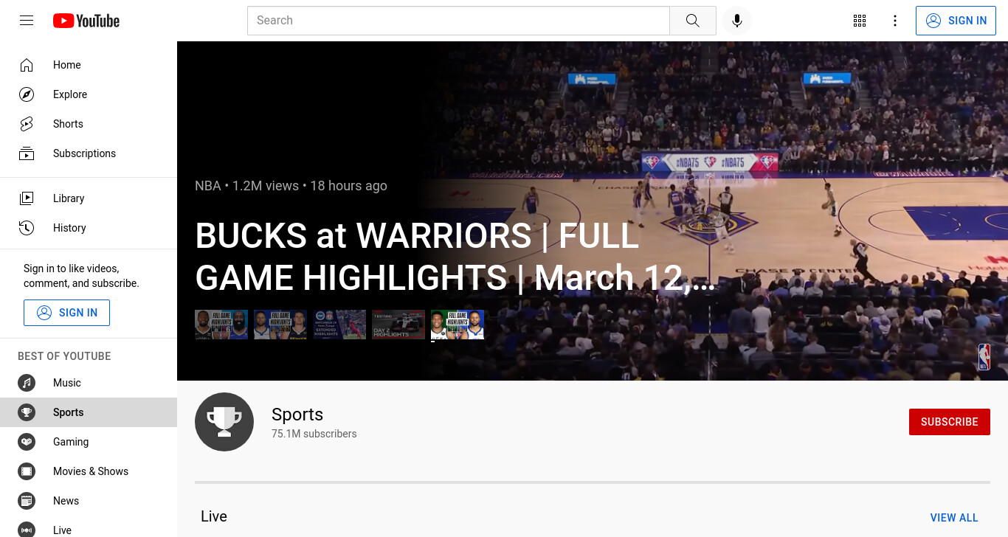Click '75.1M subscribers' text

314,434
